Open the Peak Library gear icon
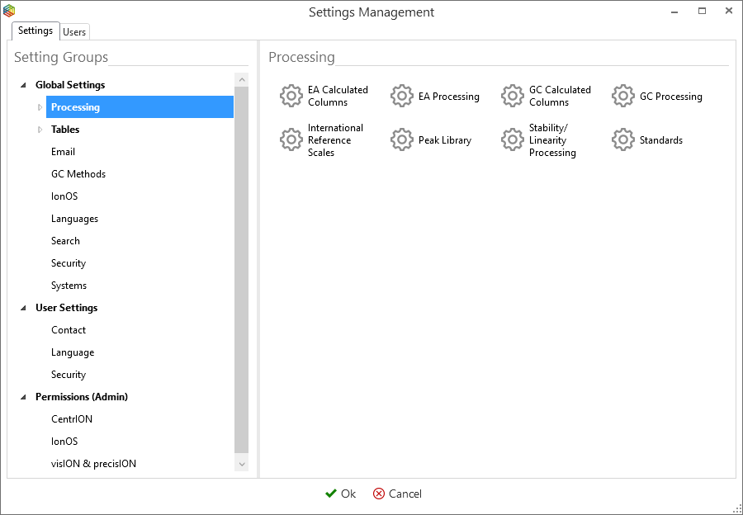 [x=402, y=139]
